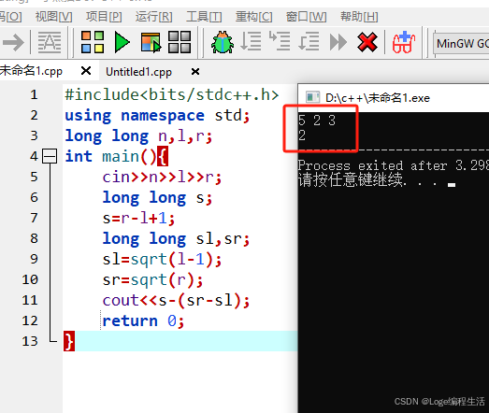Viewport: 489px width, 413px height.
Task: Click the Step Into debug icon
Action: click(x=280, y=41)
